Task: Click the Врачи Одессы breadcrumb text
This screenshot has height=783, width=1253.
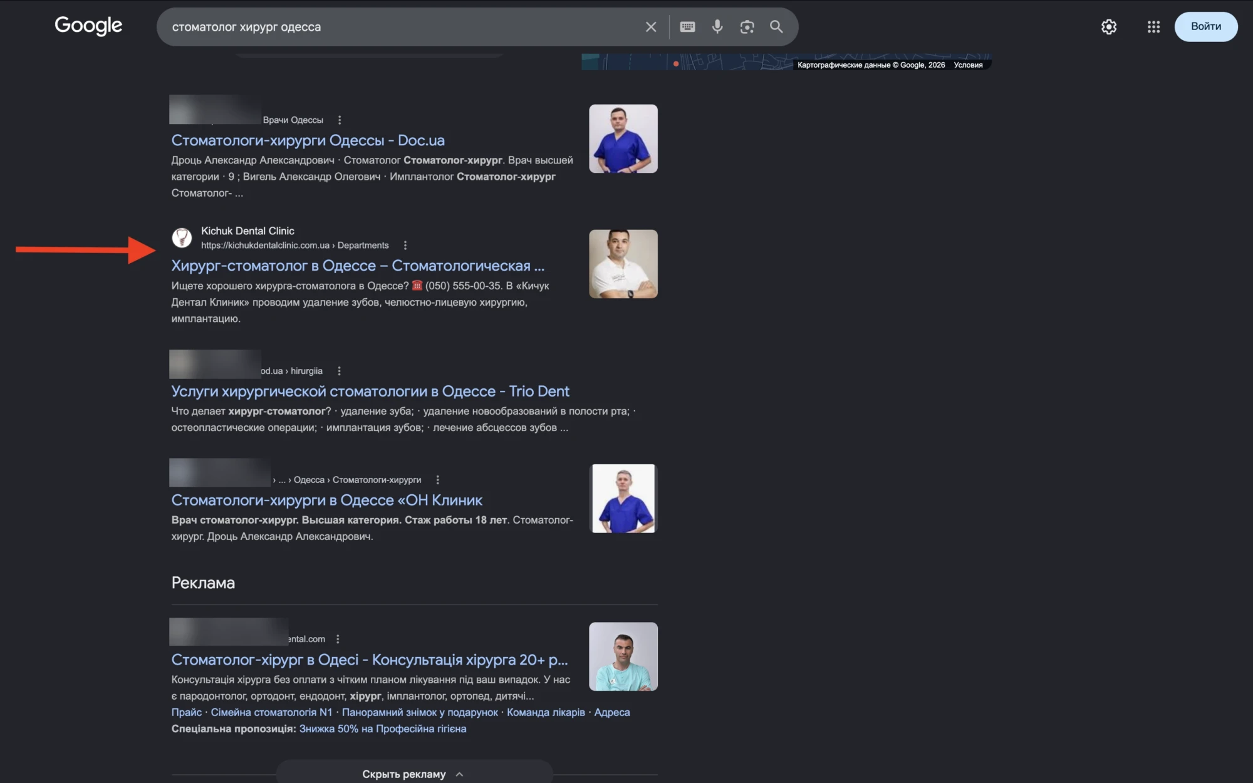Action: pyautogui.click(x=293, y=120)
